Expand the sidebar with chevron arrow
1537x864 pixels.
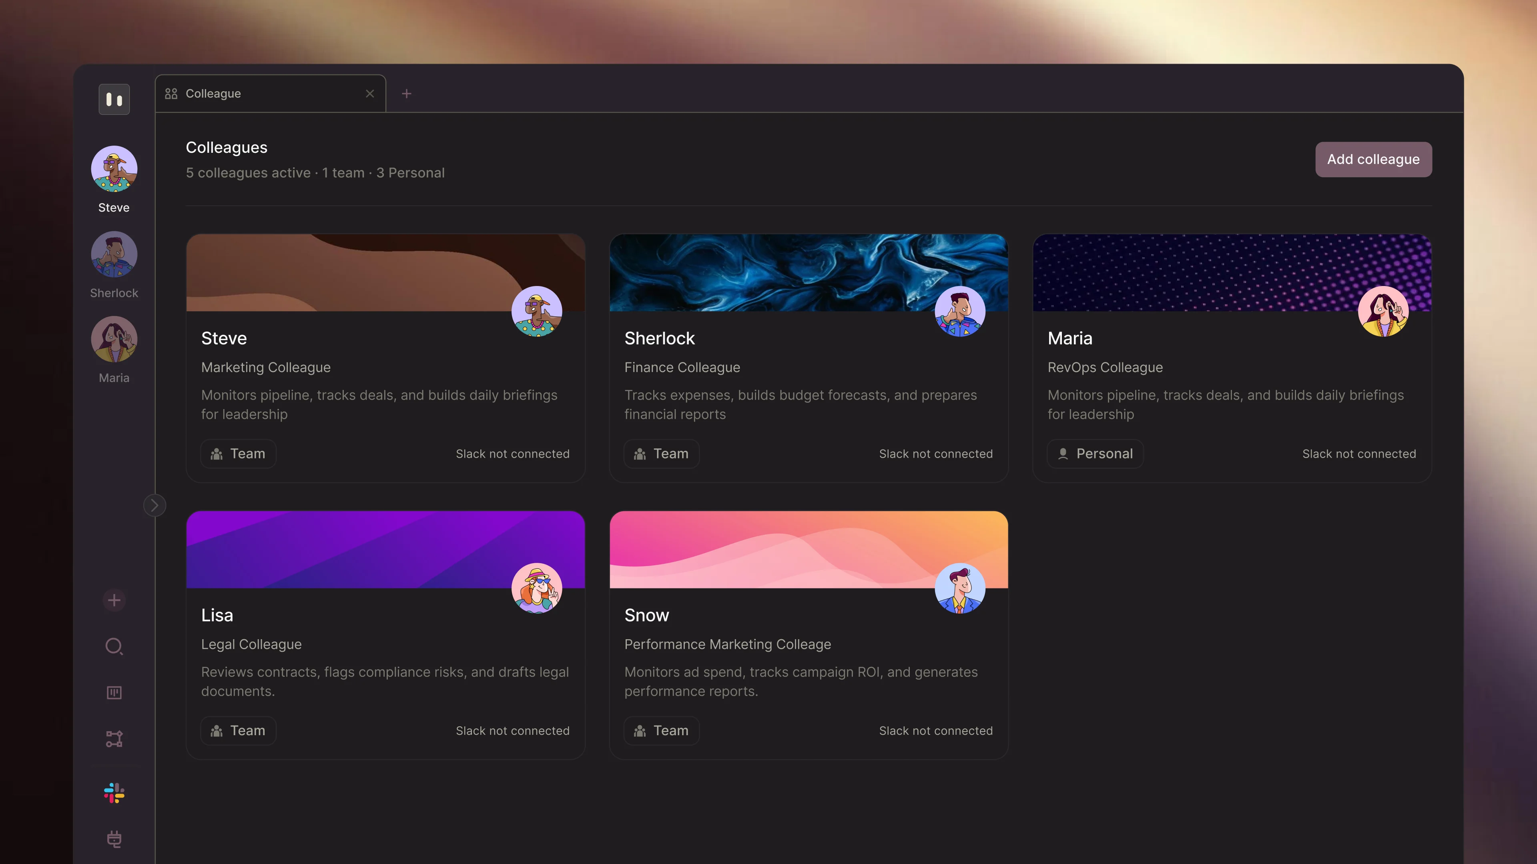coord(155,506)
